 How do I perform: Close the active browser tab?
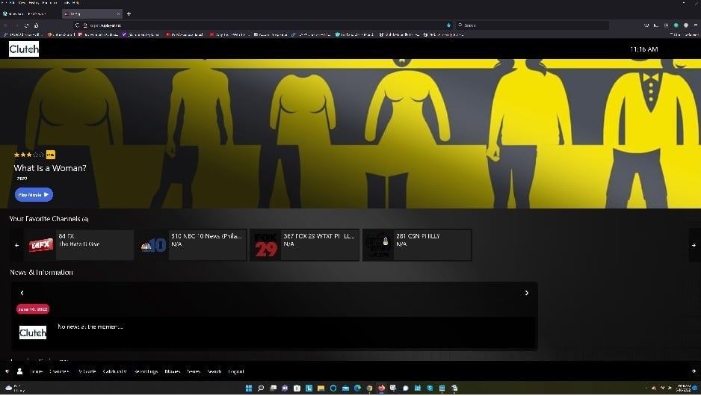[118, 14]
